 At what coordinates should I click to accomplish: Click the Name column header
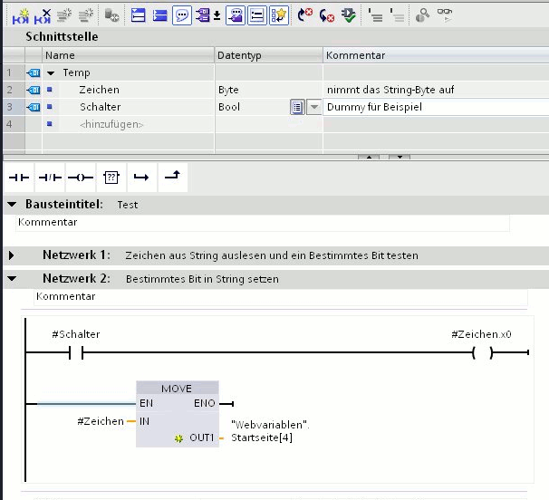[x=128, y=55]
